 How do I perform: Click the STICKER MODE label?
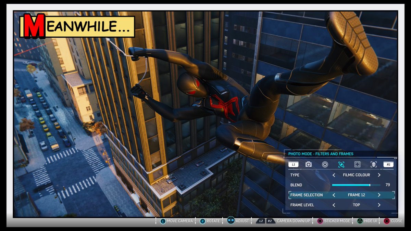(337, 221)
